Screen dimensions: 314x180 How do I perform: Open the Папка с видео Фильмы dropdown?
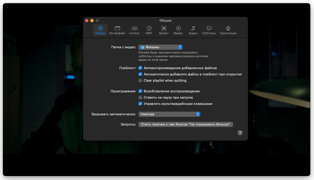(x=160, y=47)
